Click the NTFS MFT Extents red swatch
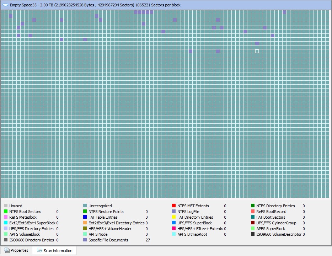This screenshot has width=332, height=256. click(x=174, y=206)
